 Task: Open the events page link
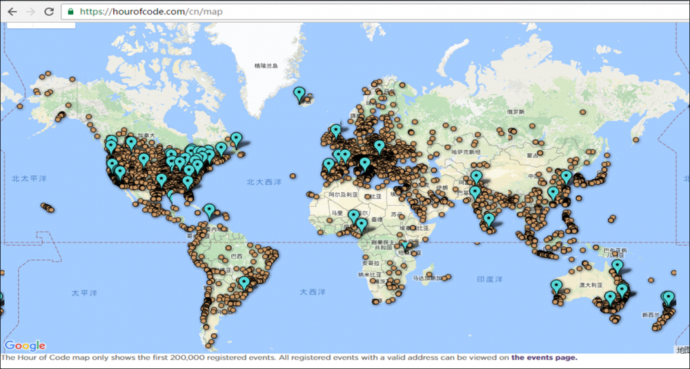pos(544,357)
